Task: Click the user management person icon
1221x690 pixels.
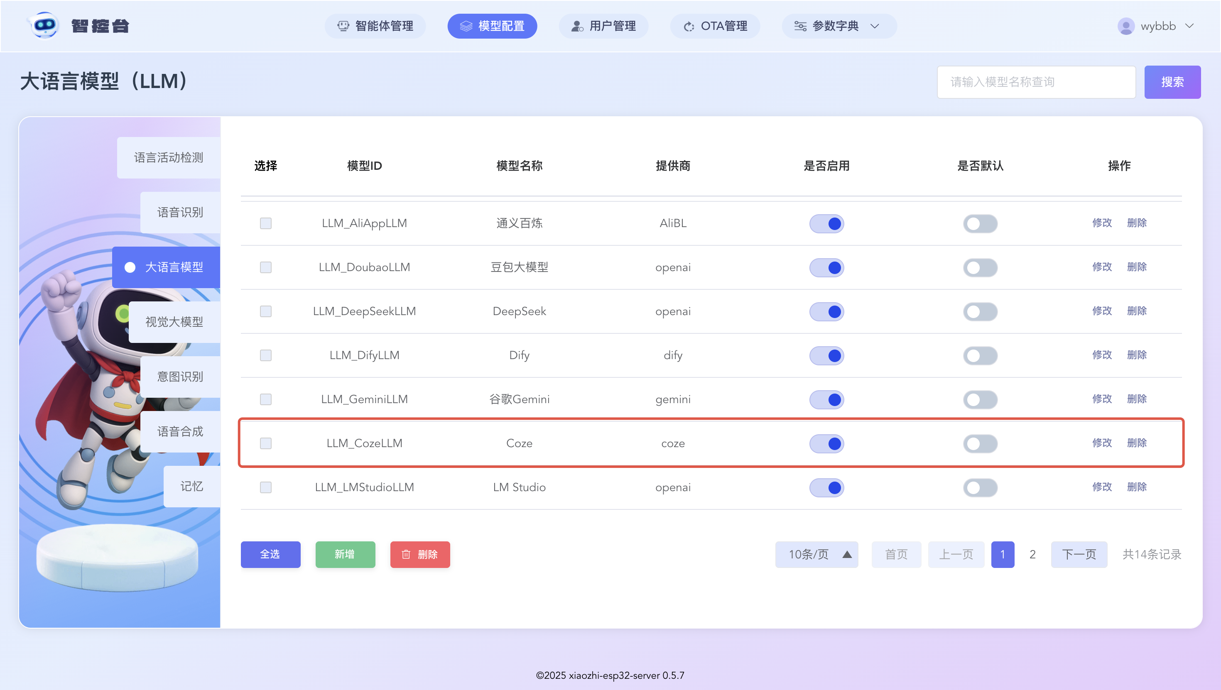Action: pyautogui.click(x=577, y=26)
